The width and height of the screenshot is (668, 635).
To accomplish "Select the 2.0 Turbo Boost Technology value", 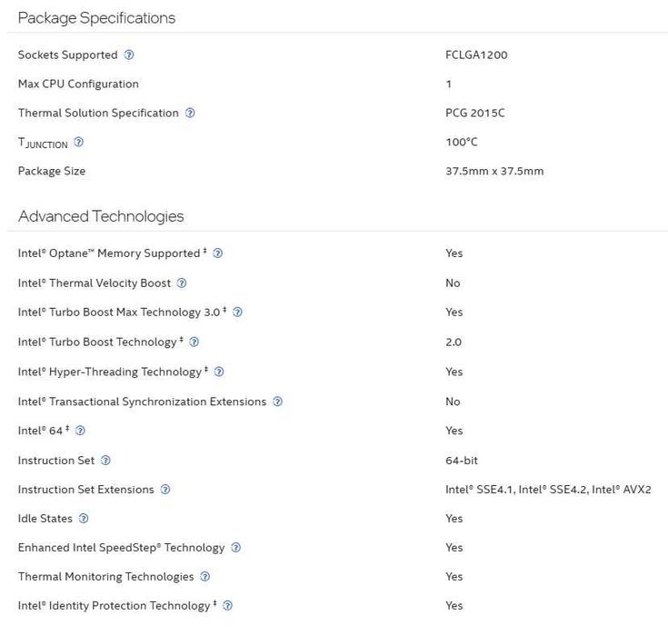I will pyautogui.click(x=454, y=342).
